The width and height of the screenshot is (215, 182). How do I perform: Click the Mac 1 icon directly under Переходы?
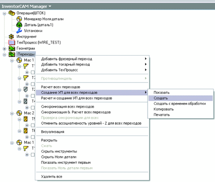(x=19, y=60)
